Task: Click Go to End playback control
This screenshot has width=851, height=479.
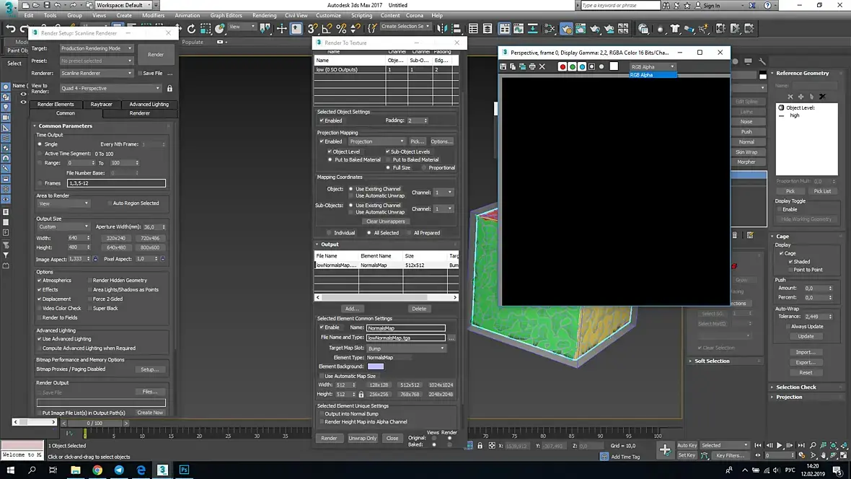Action: click(801, 445)
